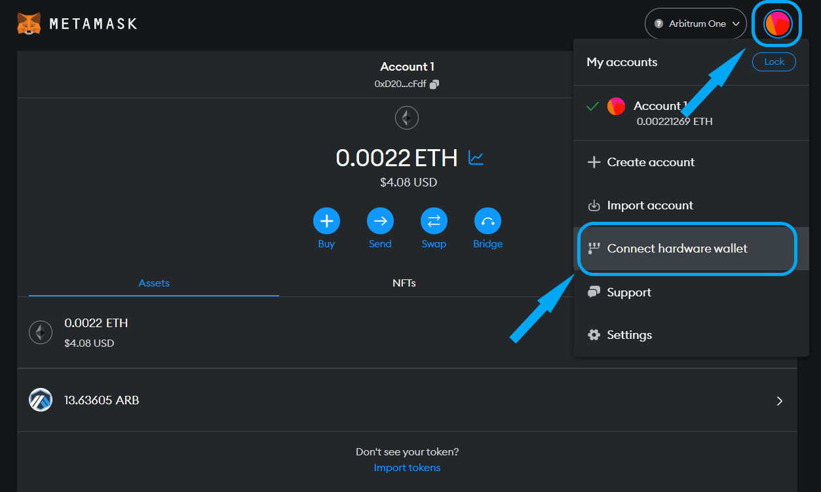Open the Arbitrum One network dropdown
This screenshot has height=492, width=821.
[696, 24]
